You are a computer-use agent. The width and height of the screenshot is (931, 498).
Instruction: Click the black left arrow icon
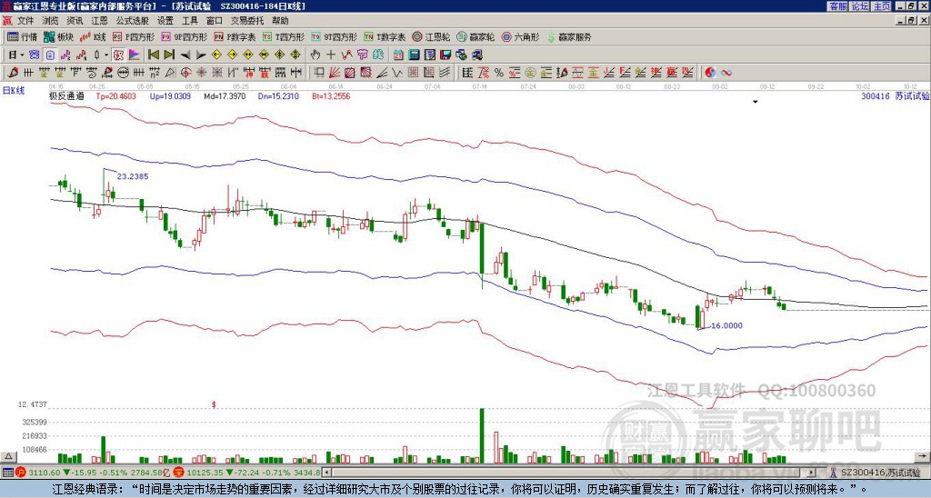[185, 55]
